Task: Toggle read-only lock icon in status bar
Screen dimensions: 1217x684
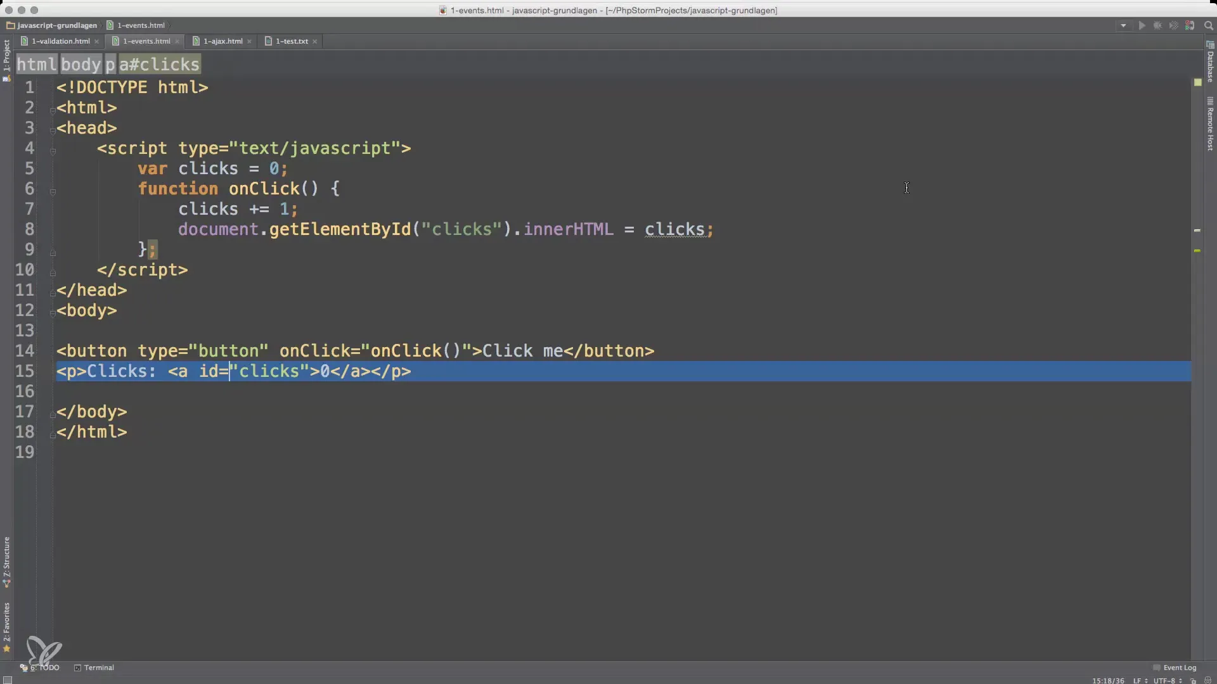Action: (x=1193, y=681)
